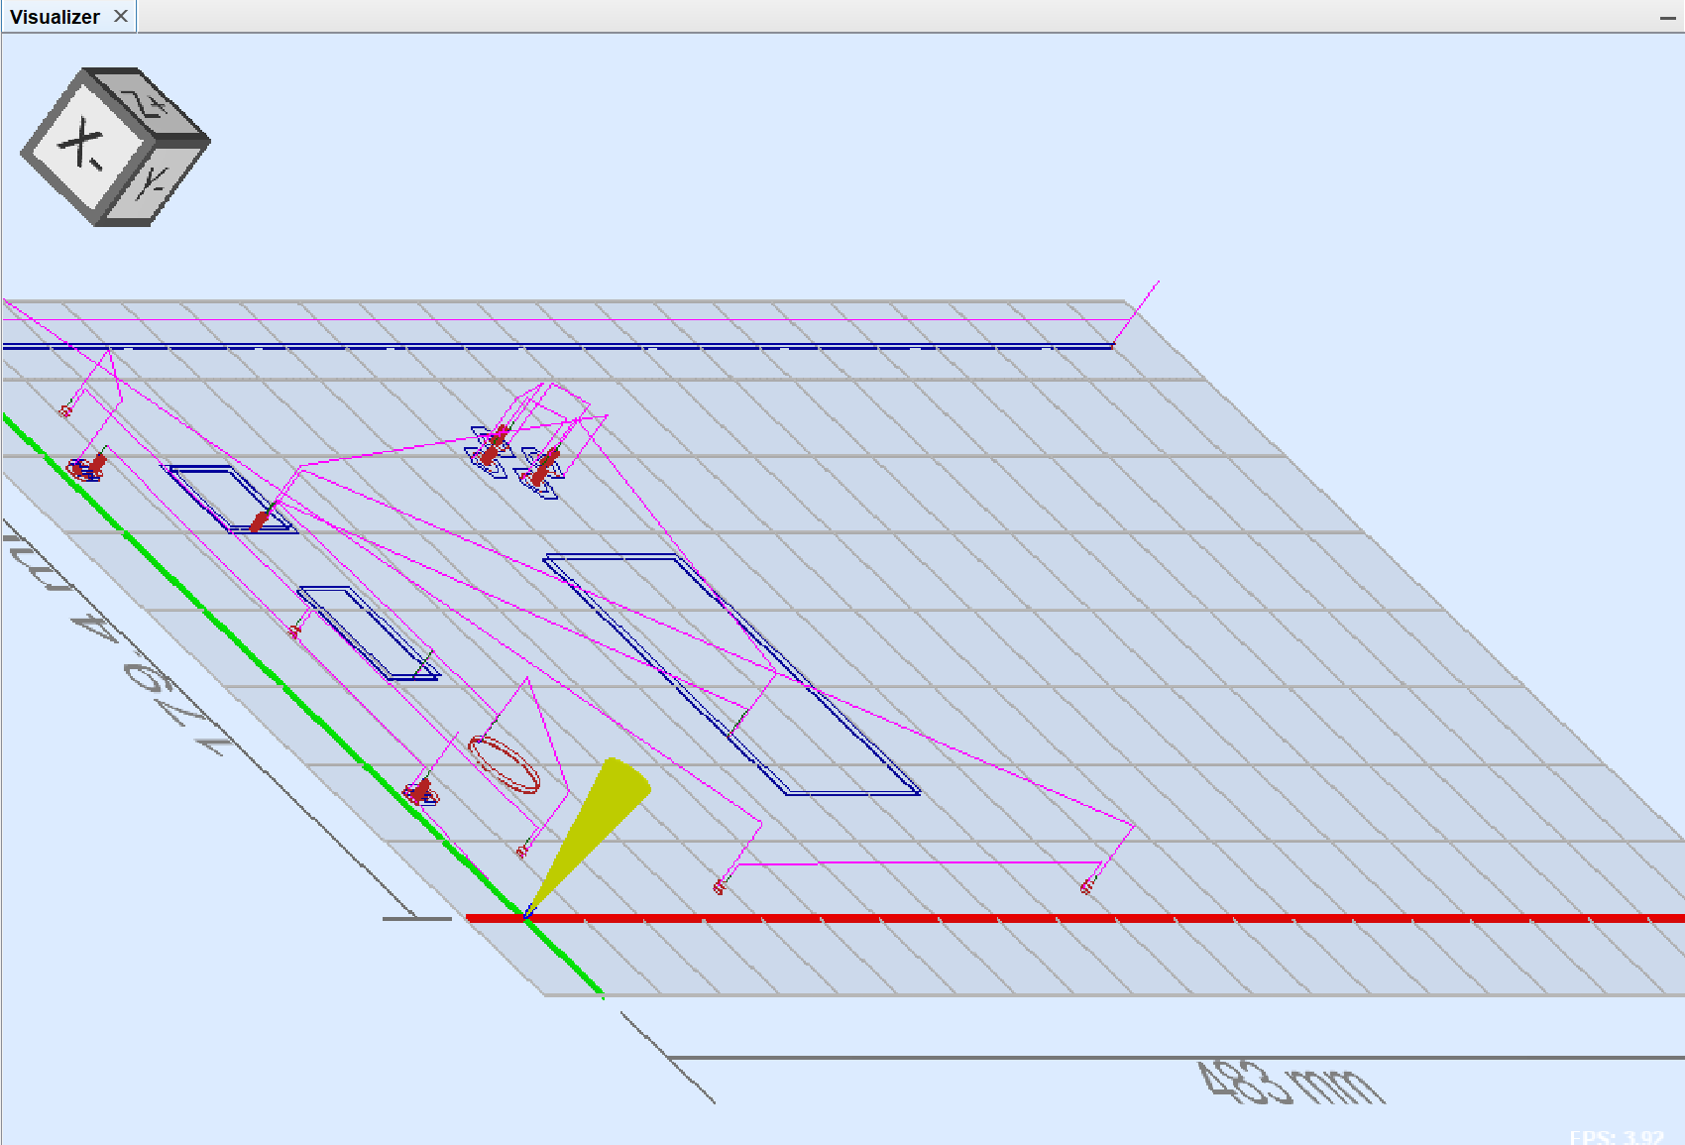Click the red X axis line
This screenshot has width=1685, height=1145.
tap(1090, 918)
